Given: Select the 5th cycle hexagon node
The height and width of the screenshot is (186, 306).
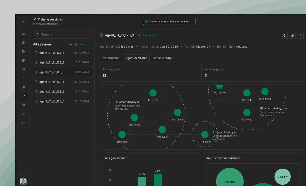Looking at the screenshot, I should coord(177,112).
